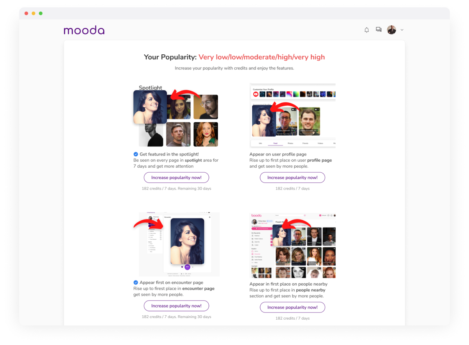This screenshot has height=345, width=469.
Task: Click Increase popularity now for spotlight
Action: (x=176, y=177)
